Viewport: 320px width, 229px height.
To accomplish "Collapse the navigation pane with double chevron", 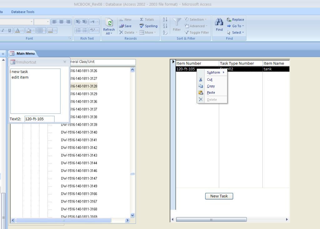I will coord(3,54).
